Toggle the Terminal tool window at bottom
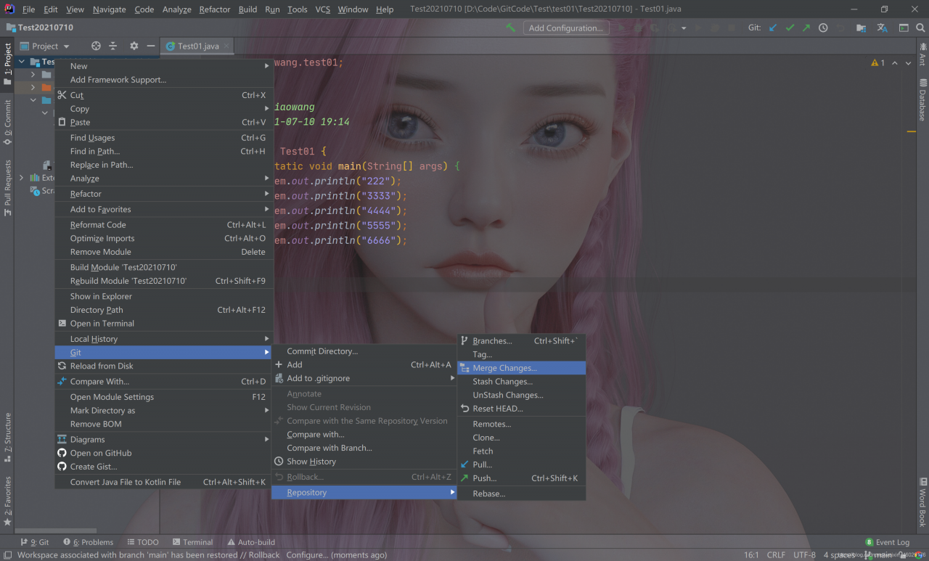929x561 pixels. click(192, 542)
